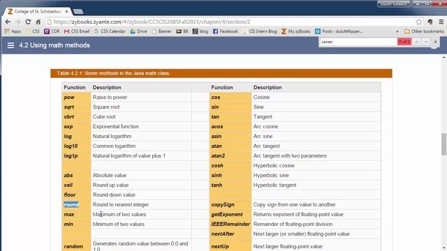Open the COR bookmark

(x=52, y=31)
